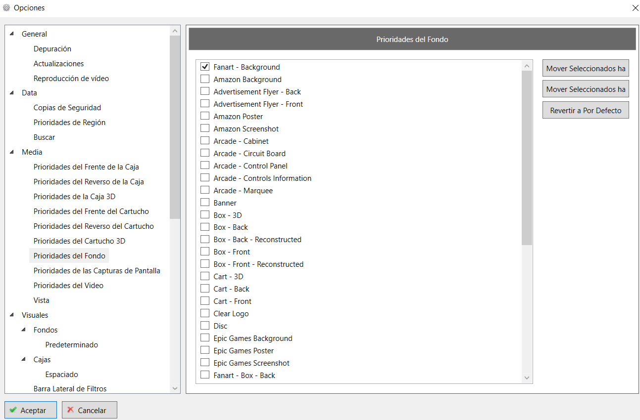Viewport: 640px width, 420px height.
Task: Close the Opciones window
Action: pos(635,7)
